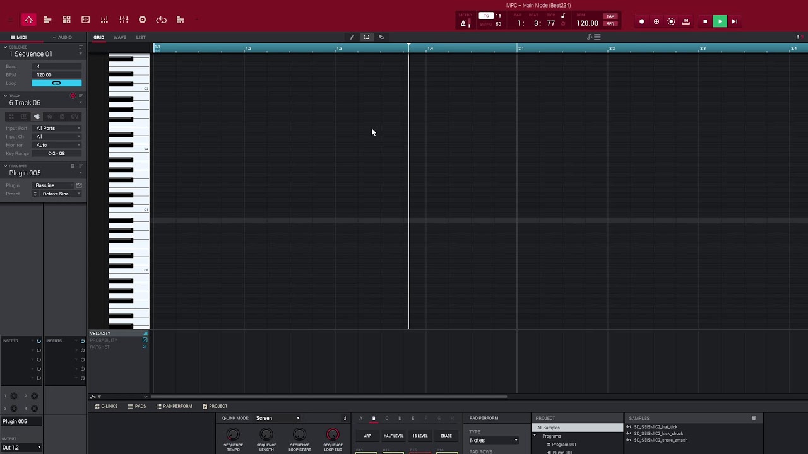Image resolution: width=808 pixels, height=454 pixels.
Task: Toggle the top insert power button
Action: (39, 341)
